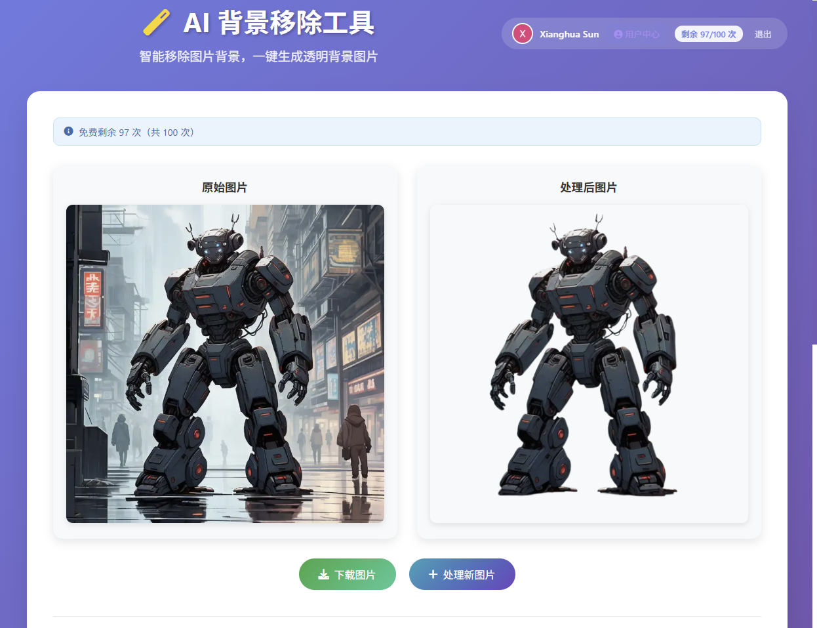The image size is (817, 628).
Task: Click the AI 背景移除工具 page title
Action: (x=279, y=23)
